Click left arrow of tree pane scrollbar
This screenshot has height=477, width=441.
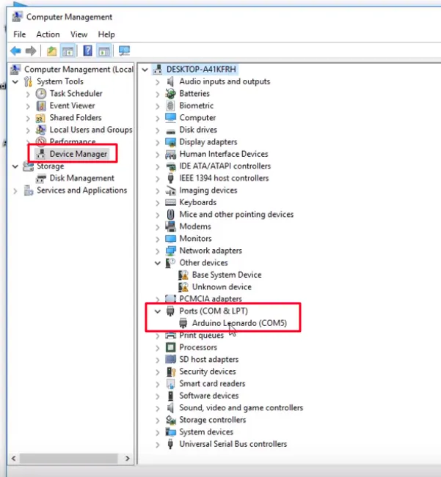point(13,459)
